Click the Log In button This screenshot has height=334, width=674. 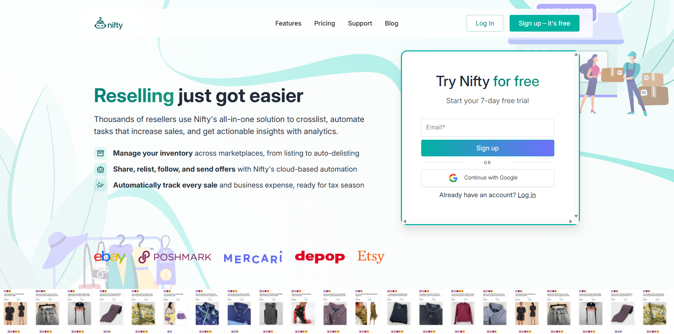click(485, 23)
